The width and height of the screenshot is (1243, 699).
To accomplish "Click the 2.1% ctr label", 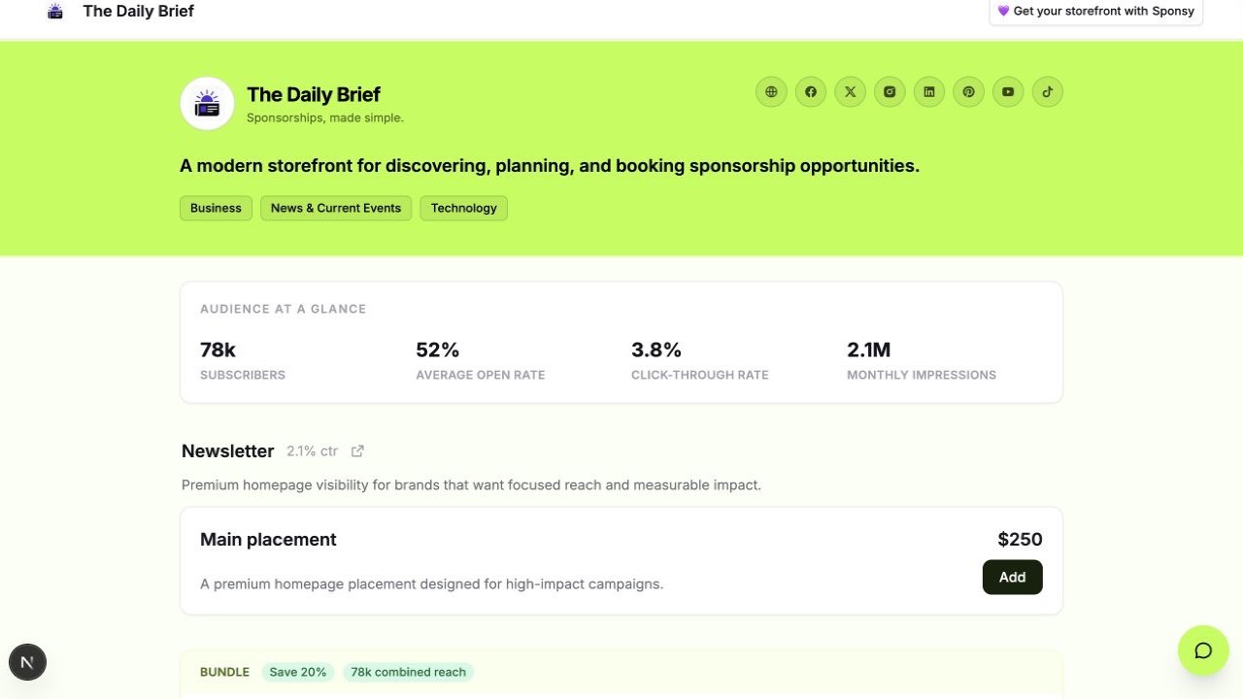I will coord(312,451).
